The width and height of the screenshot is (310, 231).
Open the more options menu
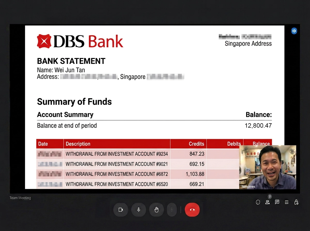pos(172,210)
